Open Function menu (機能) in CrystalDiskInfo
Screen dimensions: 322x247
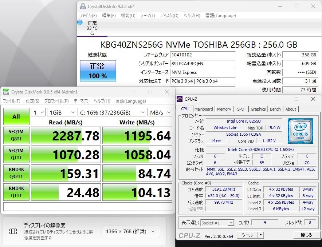tap(128, 16)
